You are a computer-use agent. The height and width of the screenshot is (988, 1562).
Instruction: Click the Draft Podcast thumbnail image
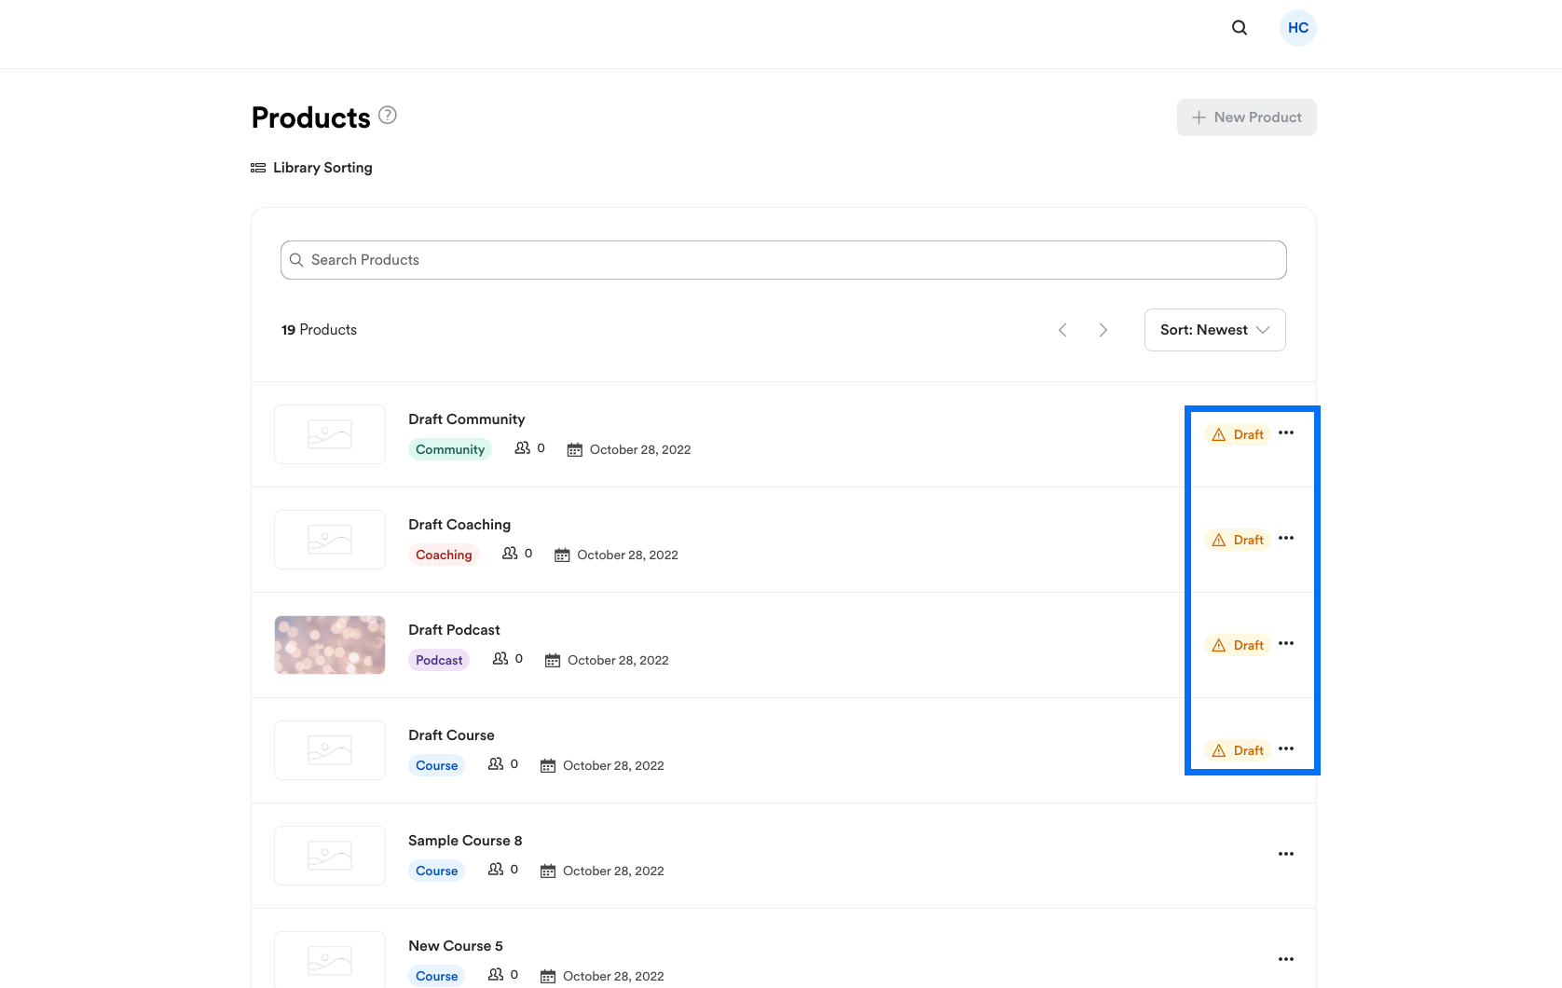[330, 645]
